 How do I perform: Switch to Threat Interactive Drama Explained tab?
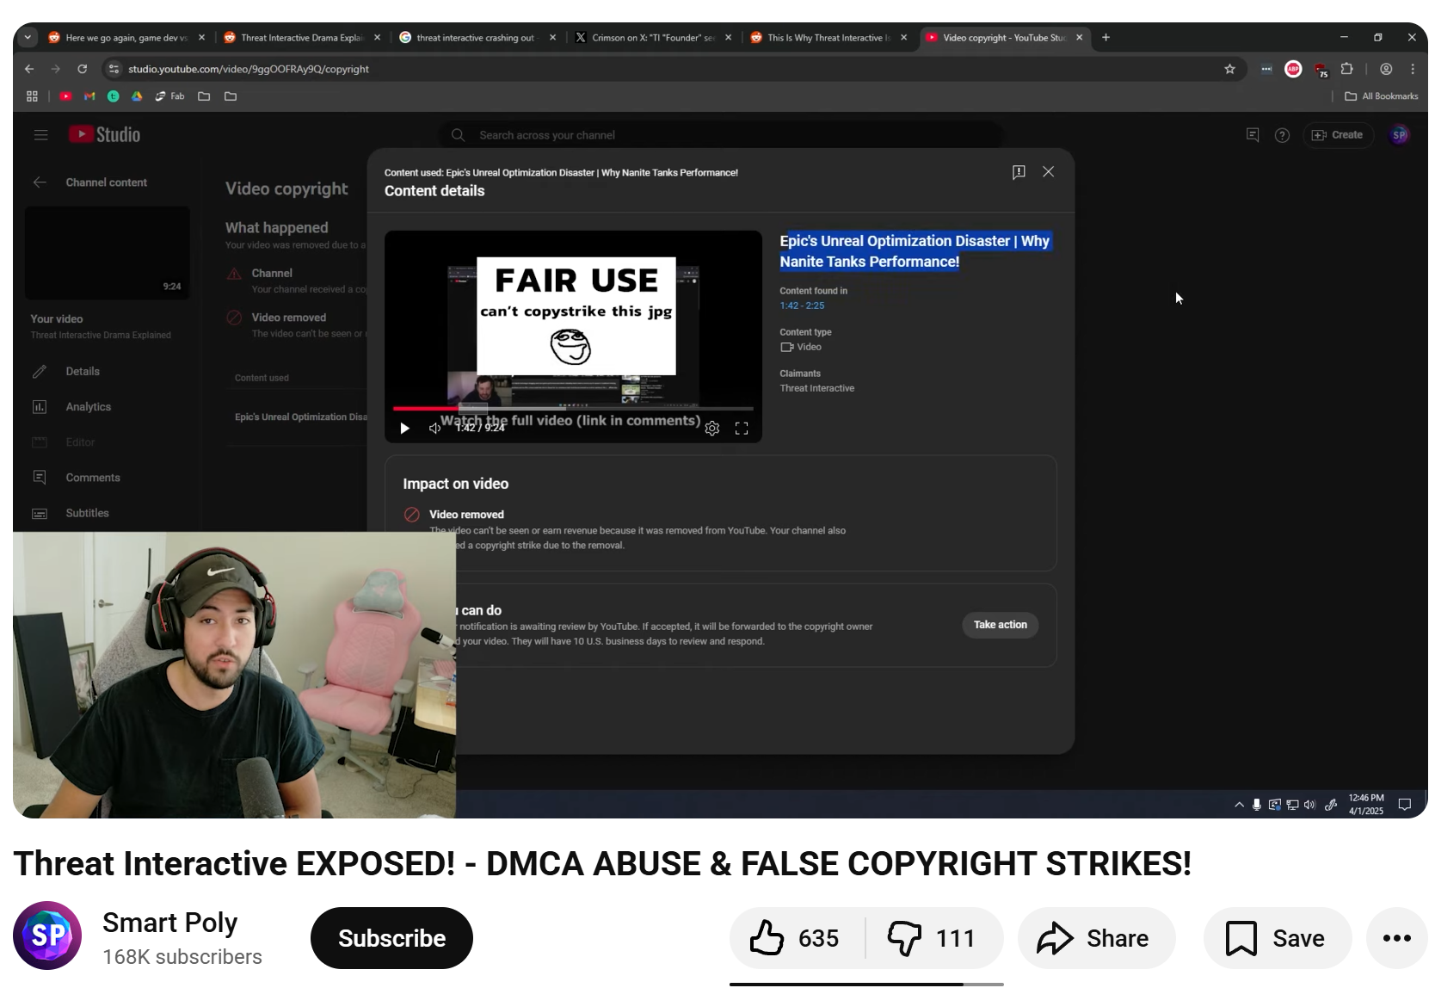[301, 38]
